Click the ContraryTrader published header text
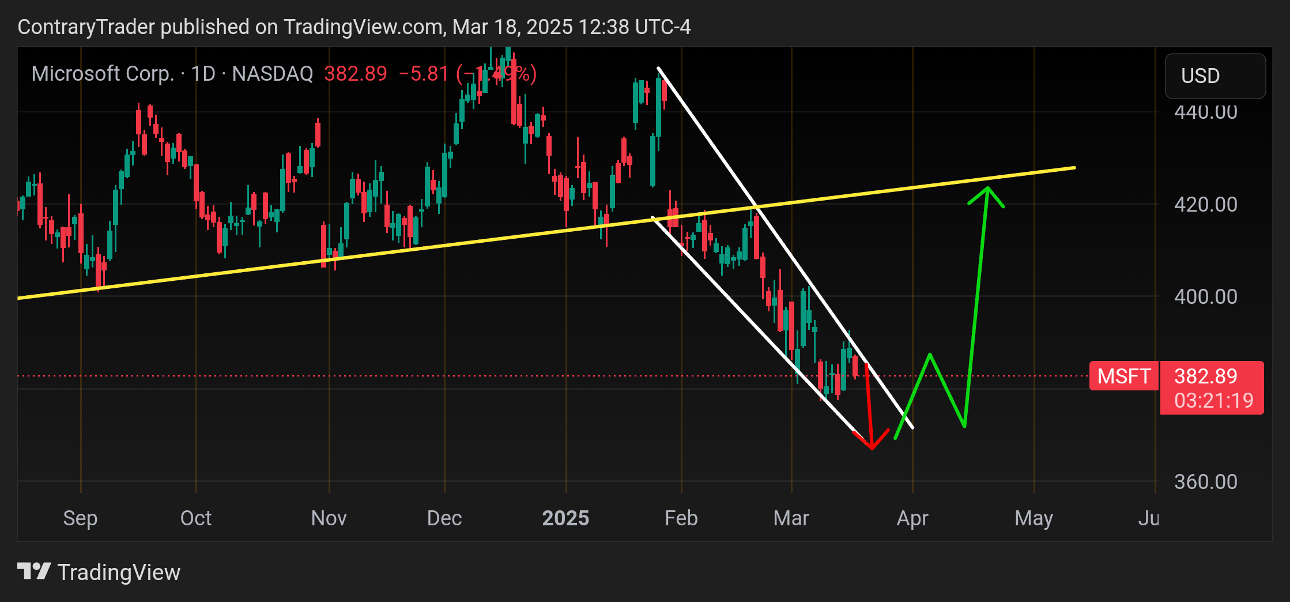The image size is (1290, 602). (x=354, y=27)
